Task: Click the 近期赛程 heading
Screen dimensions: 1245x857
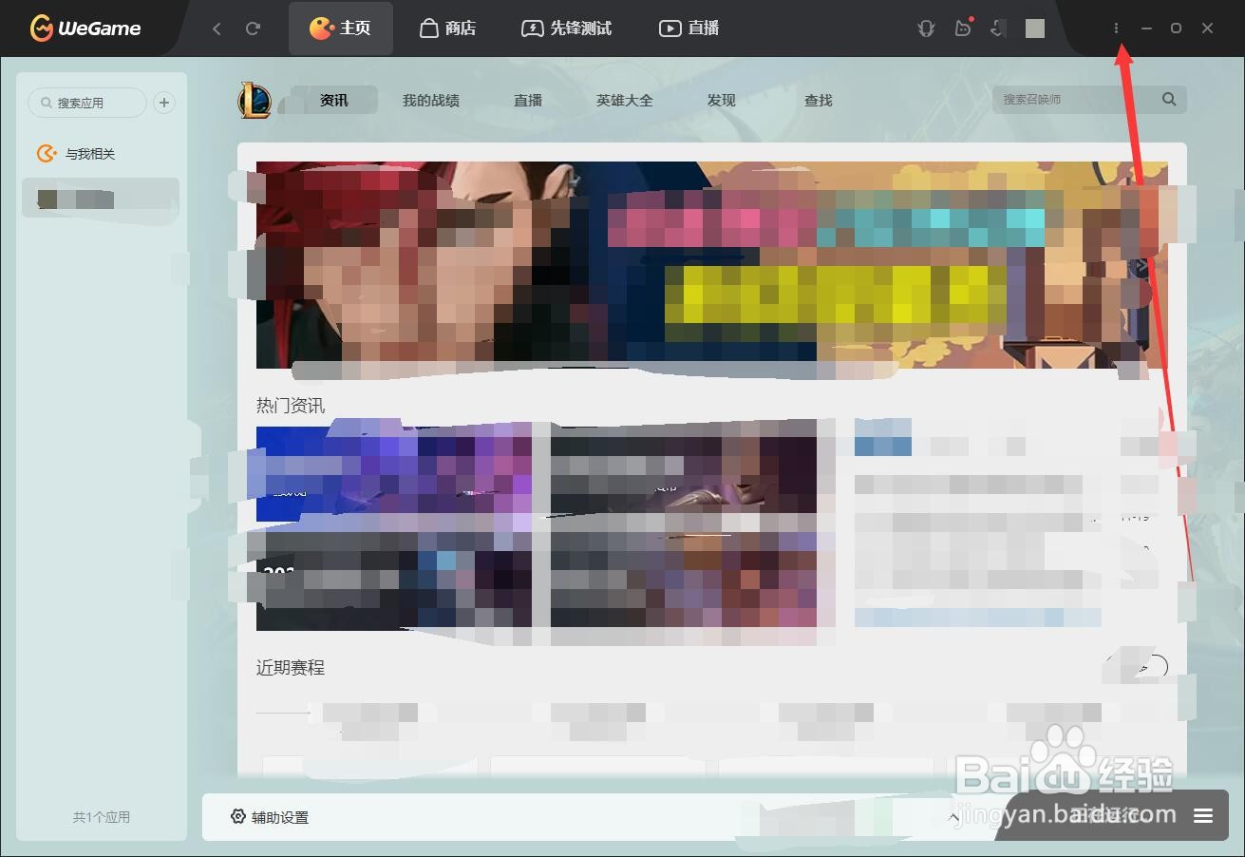Action: (x=291, y=668)
